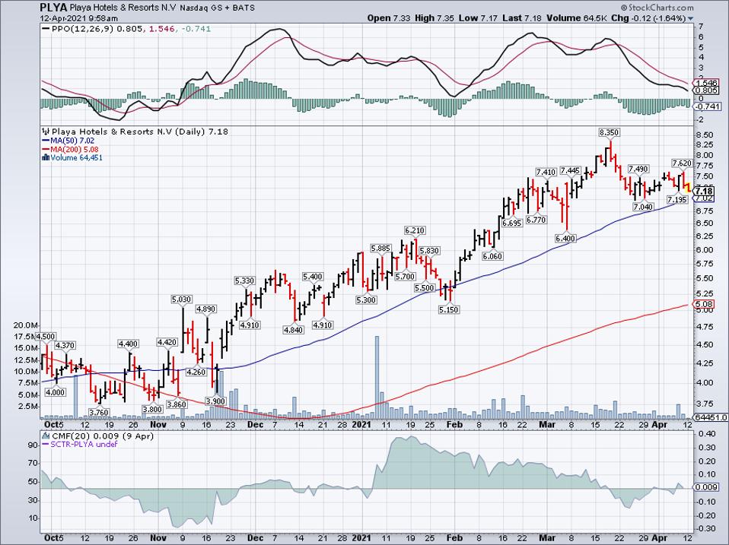Click the 5.08 MA(200) axis tag

click(x=702, y=304)
